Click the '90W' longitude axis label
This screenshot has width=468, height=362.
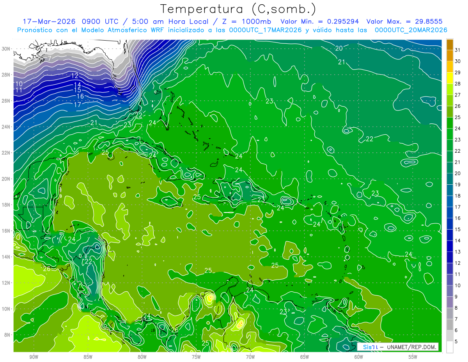[x=34, y=357]
